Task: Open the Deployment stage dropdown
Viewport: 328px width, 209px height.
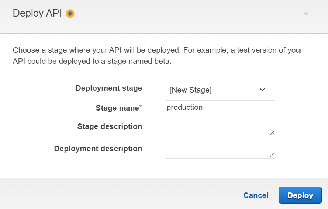Action: click(216, 90)
